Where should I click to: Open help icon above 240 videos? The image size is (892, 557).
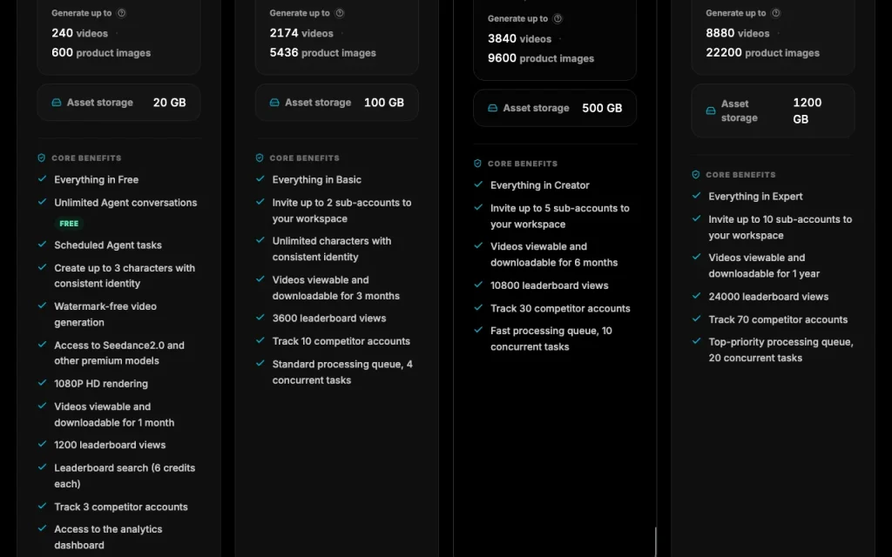click(121, 13)
